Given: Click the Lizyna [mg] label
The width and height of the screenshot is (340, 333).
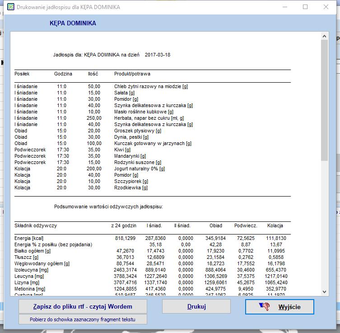Looking at the screenshot, I should pyautogui.click(x=27, y=282).
